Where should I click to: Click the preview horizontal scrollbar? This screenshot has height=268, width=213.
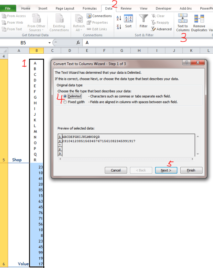[126, 159]
